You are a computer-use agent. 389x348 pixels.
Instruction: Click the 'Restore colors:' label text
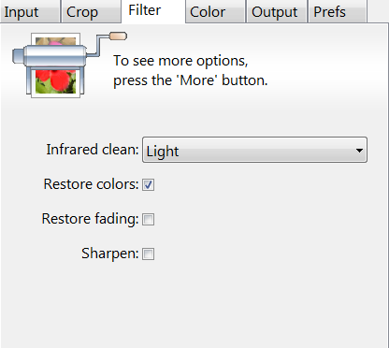click(x=91, y=184)
